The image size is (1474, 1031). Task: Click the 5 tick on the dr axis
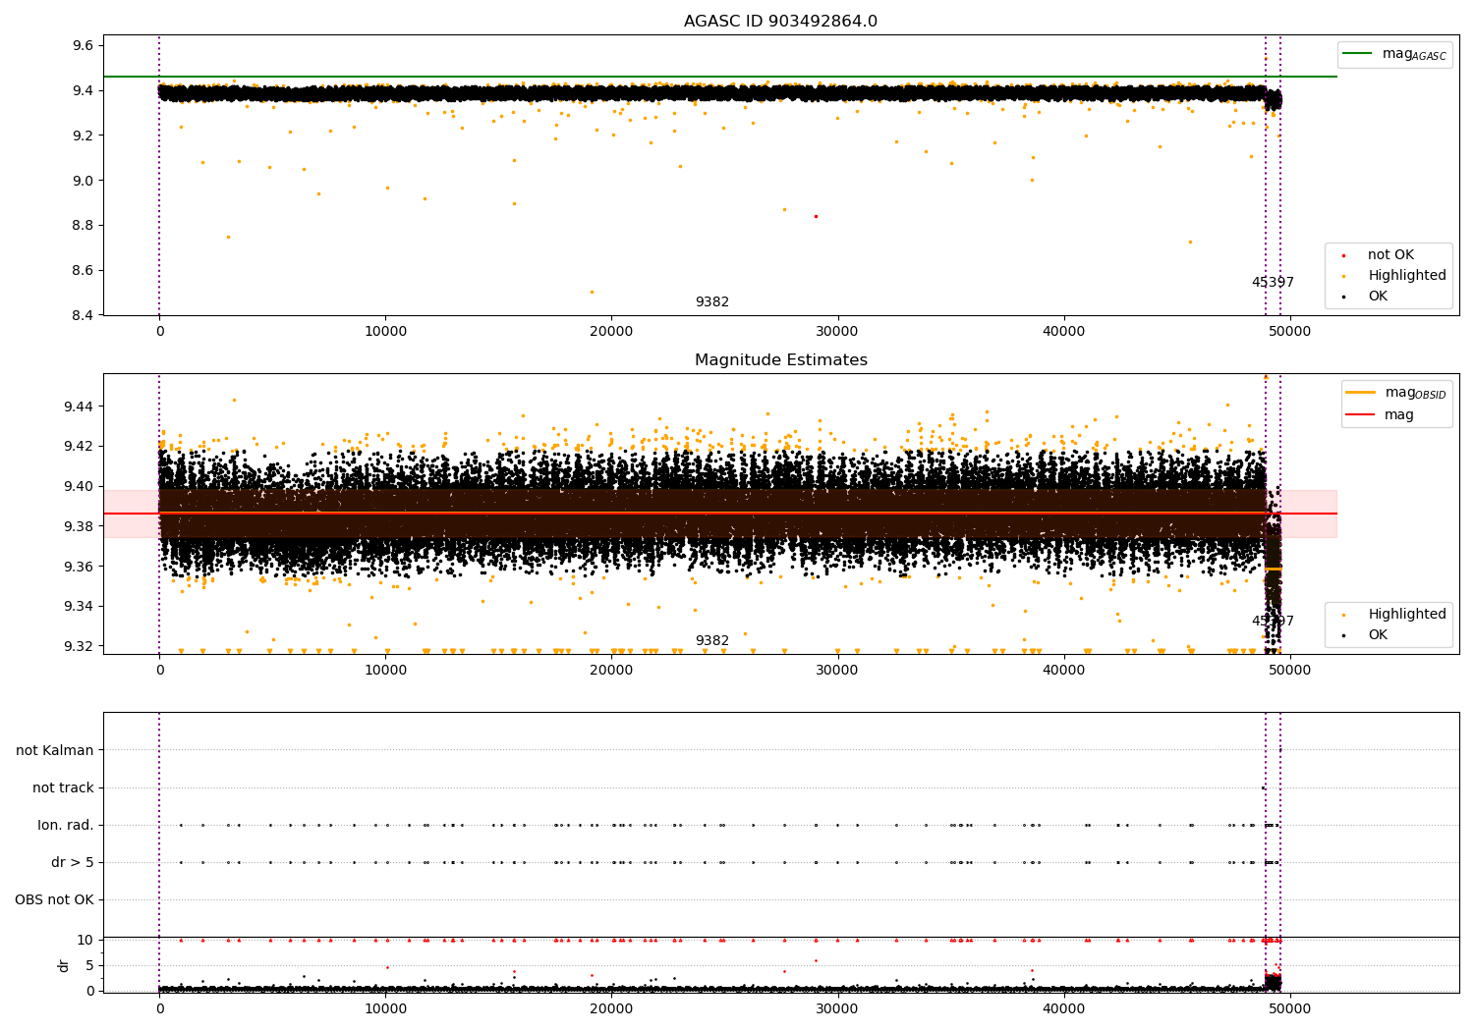(x=89, y=966)
